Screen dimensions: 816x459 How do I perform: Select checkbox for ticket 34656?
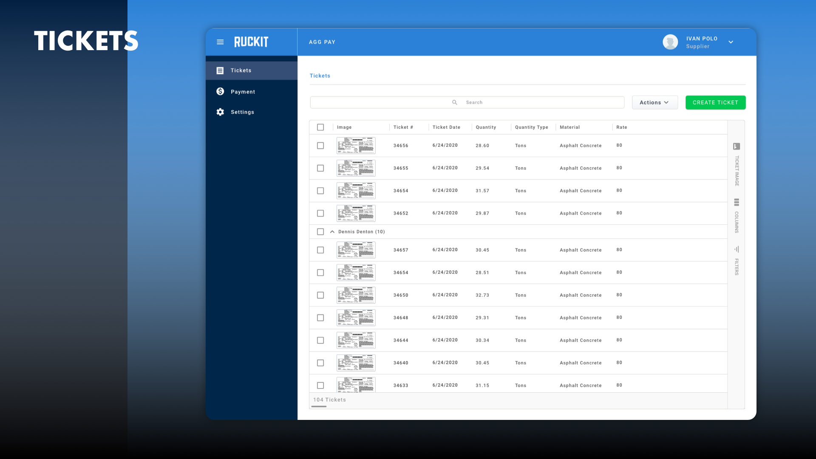(x=320, y=145)
